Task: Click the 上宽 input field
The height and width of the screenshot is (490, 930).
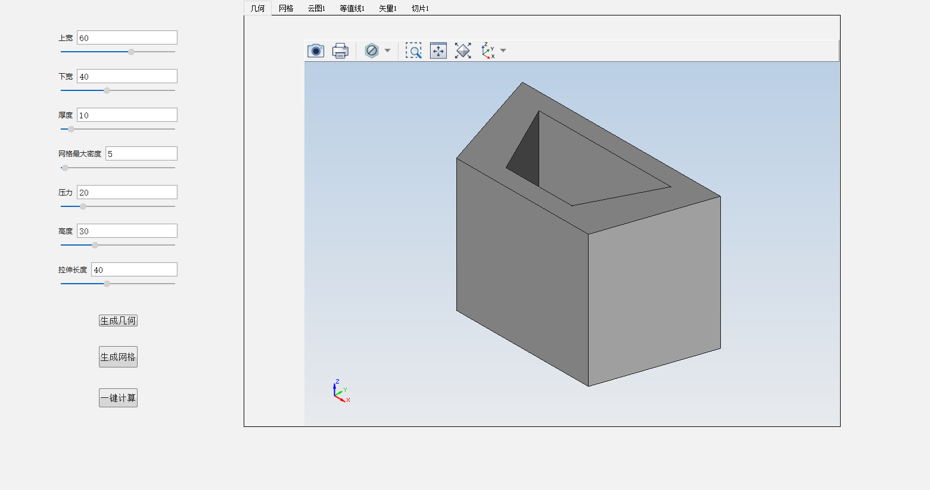Action: (127, 37)
